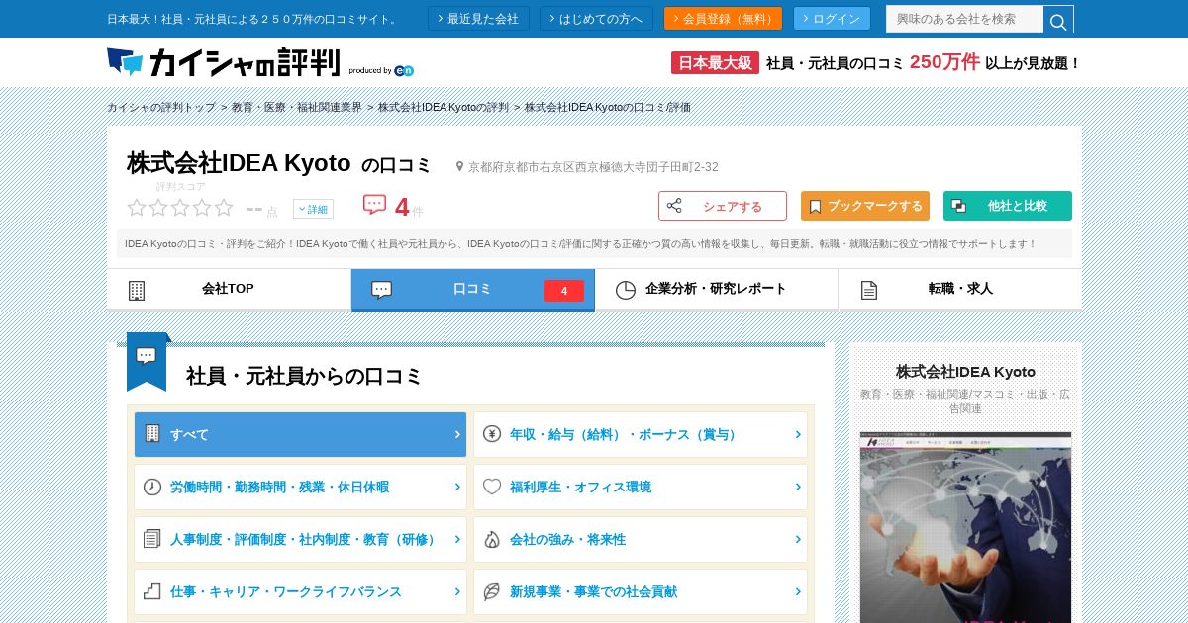
Task: Open the はじめての方へ menu
Action: 596,19
